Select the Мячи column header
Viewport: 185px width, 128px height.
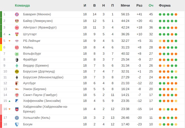pyautogui.click(x=125, y=6)
